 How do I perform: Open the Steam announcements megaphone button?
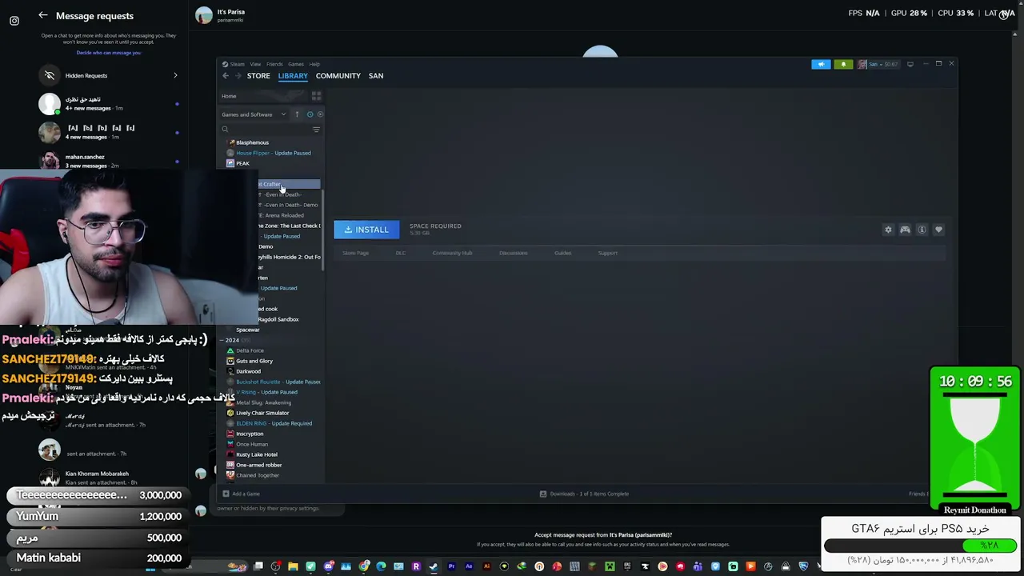coord(821,64)
